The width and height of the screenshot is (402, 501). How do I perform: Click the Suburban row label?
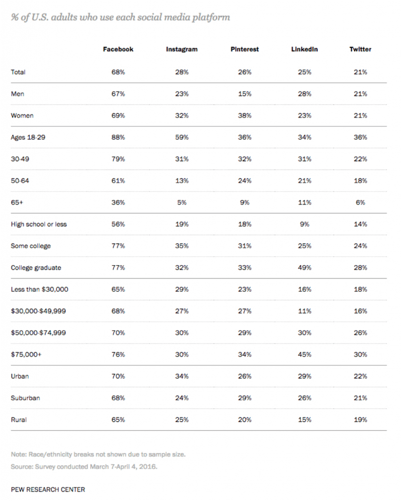(25, 398)
